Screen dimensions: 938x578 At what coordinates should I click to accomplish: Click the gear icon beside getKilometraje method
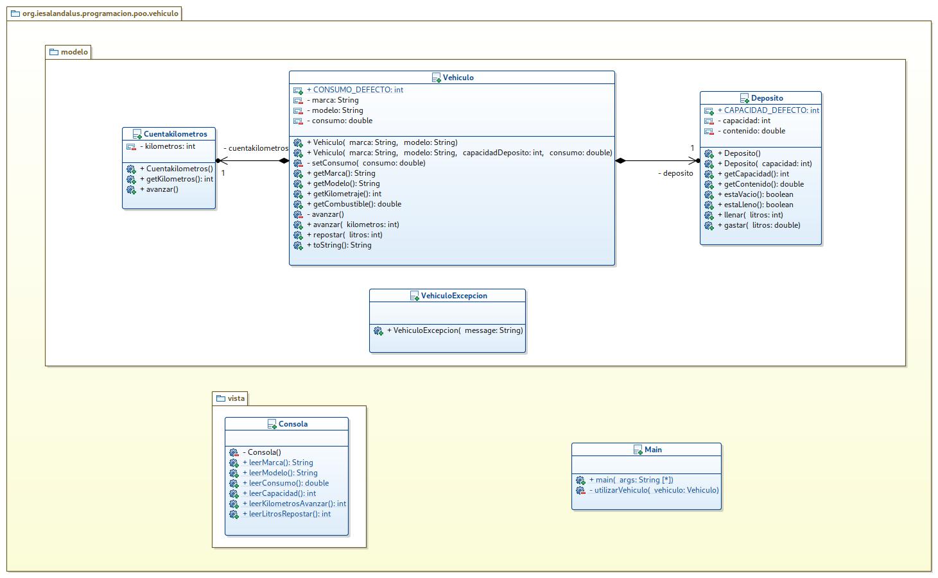298,194
